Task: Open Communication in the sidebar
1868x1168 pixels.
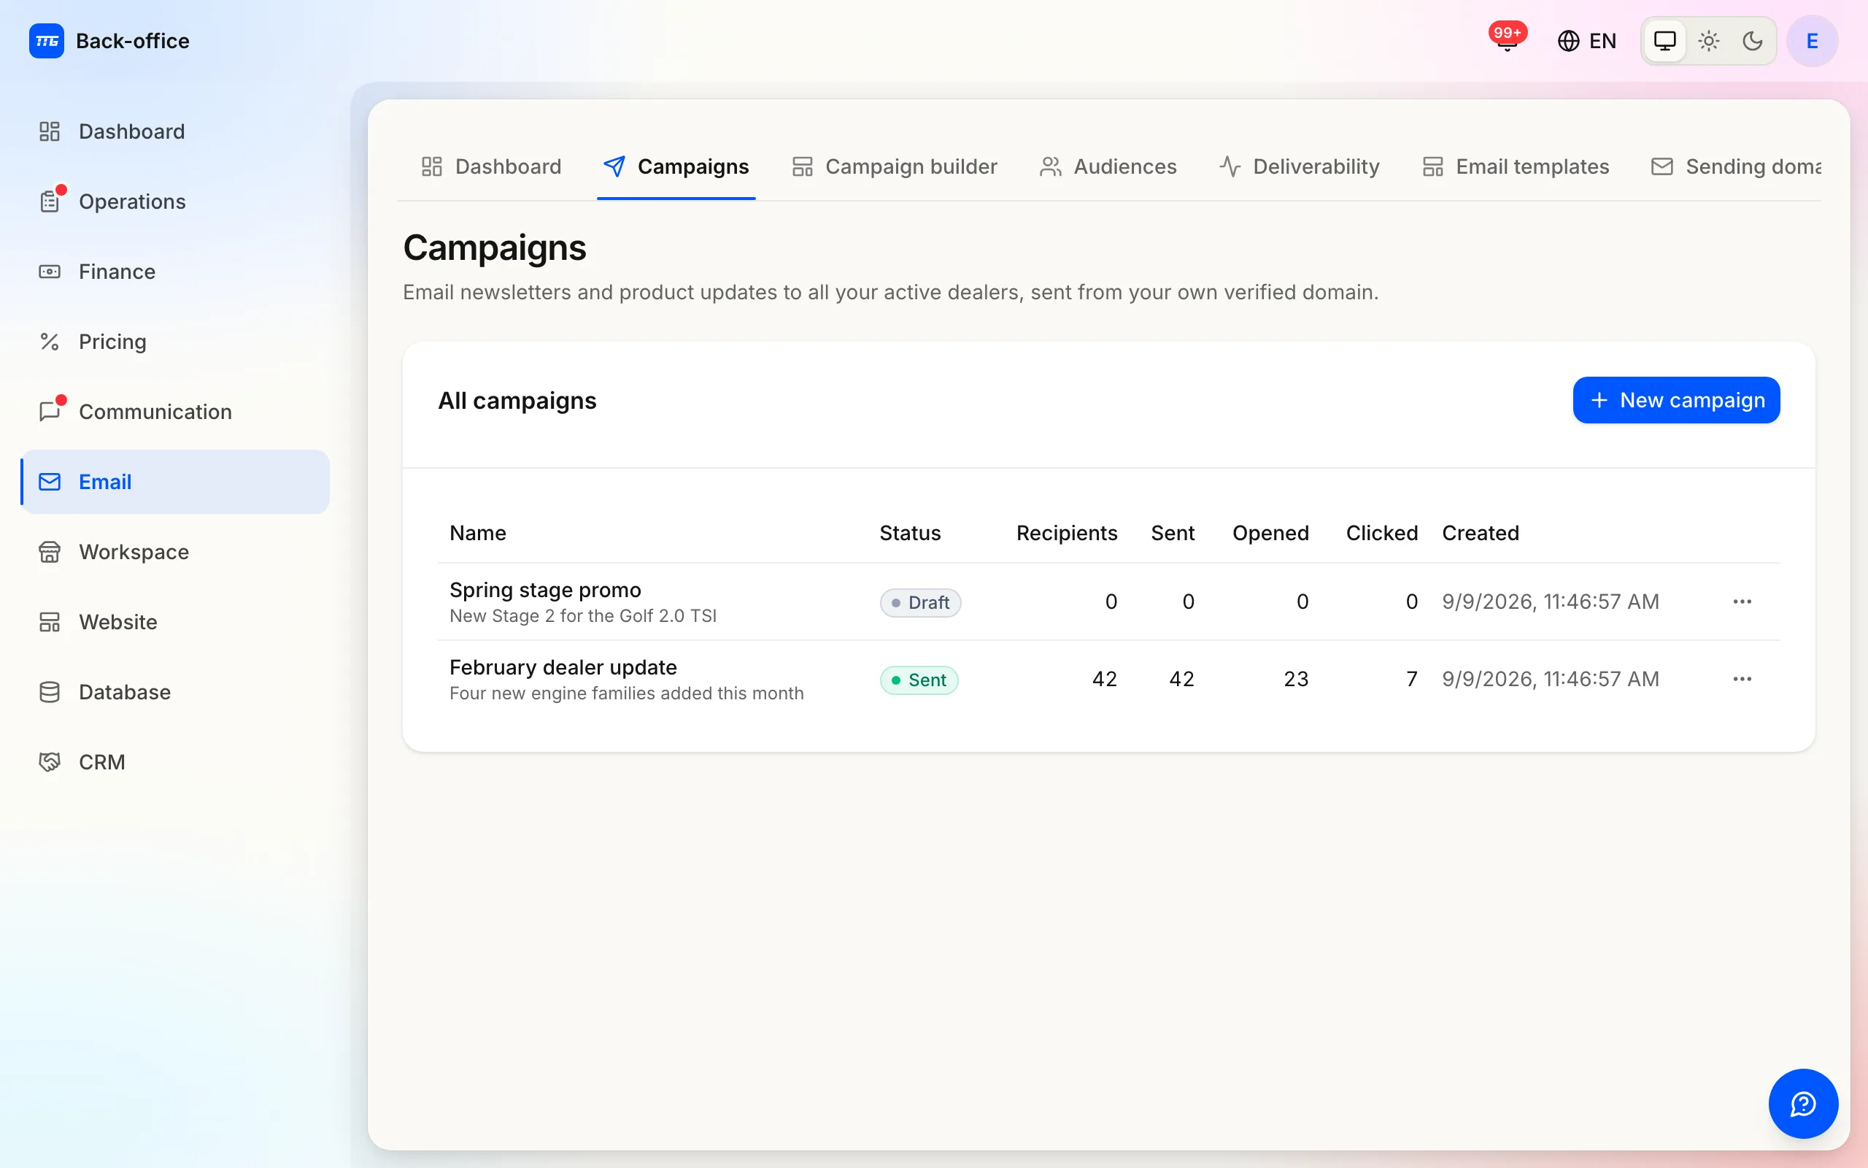Action: pyautogui.click(x=175, y=412)
